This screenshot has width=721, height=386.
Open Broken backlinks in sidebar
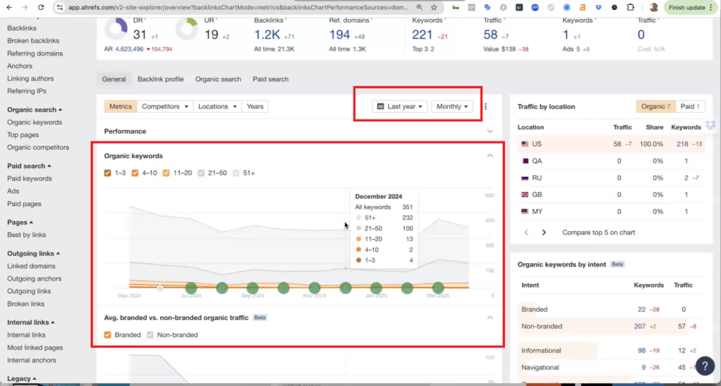click(33, 40)
